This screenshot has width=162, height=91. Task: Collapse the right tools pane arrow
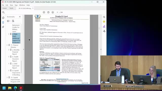(101, 49)
